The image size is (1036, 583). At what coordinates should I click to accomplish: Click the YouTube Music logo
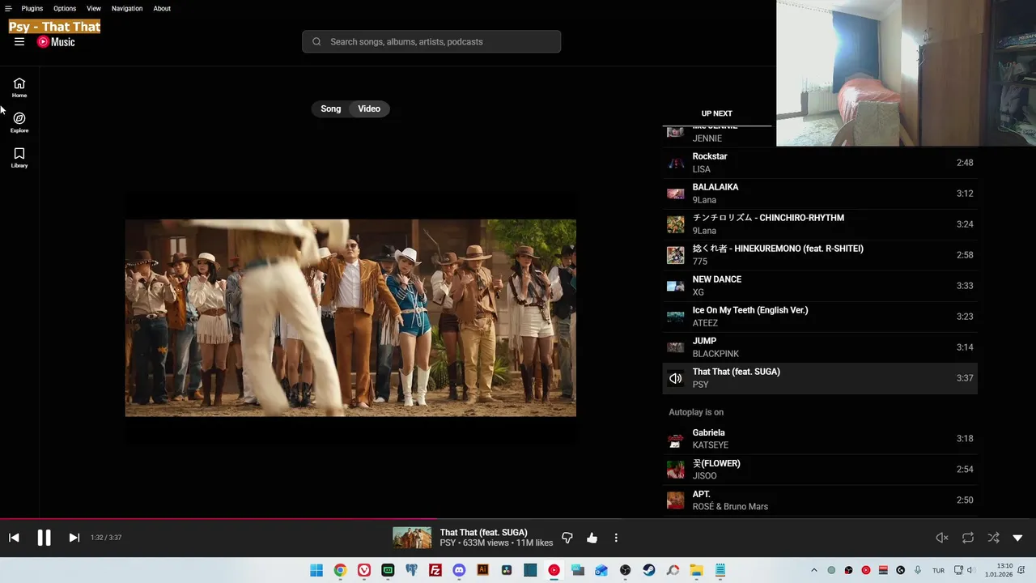point(56,42)
